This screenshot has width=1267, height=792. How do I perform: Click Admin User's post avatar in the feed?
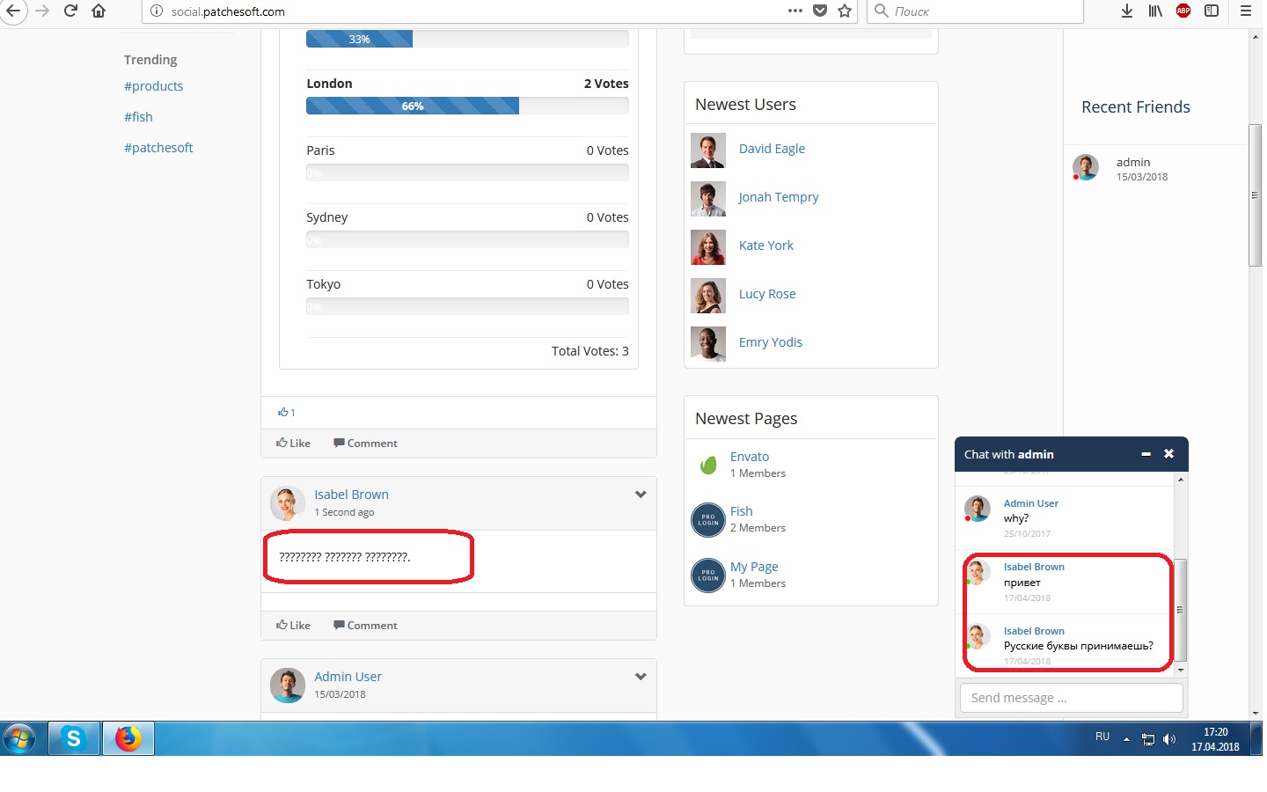coord(287,686)
